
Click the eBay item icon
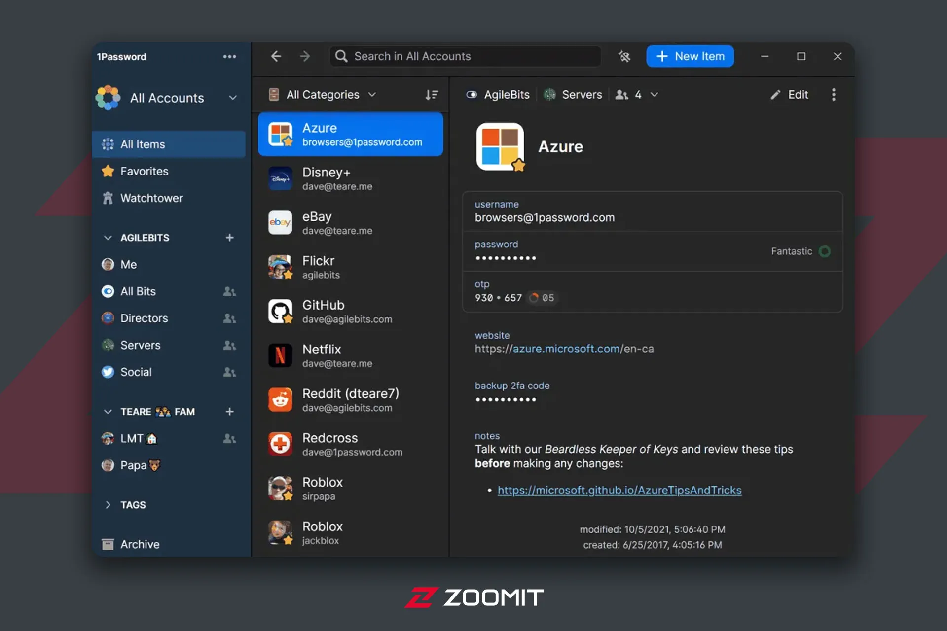tap(280, 223)
